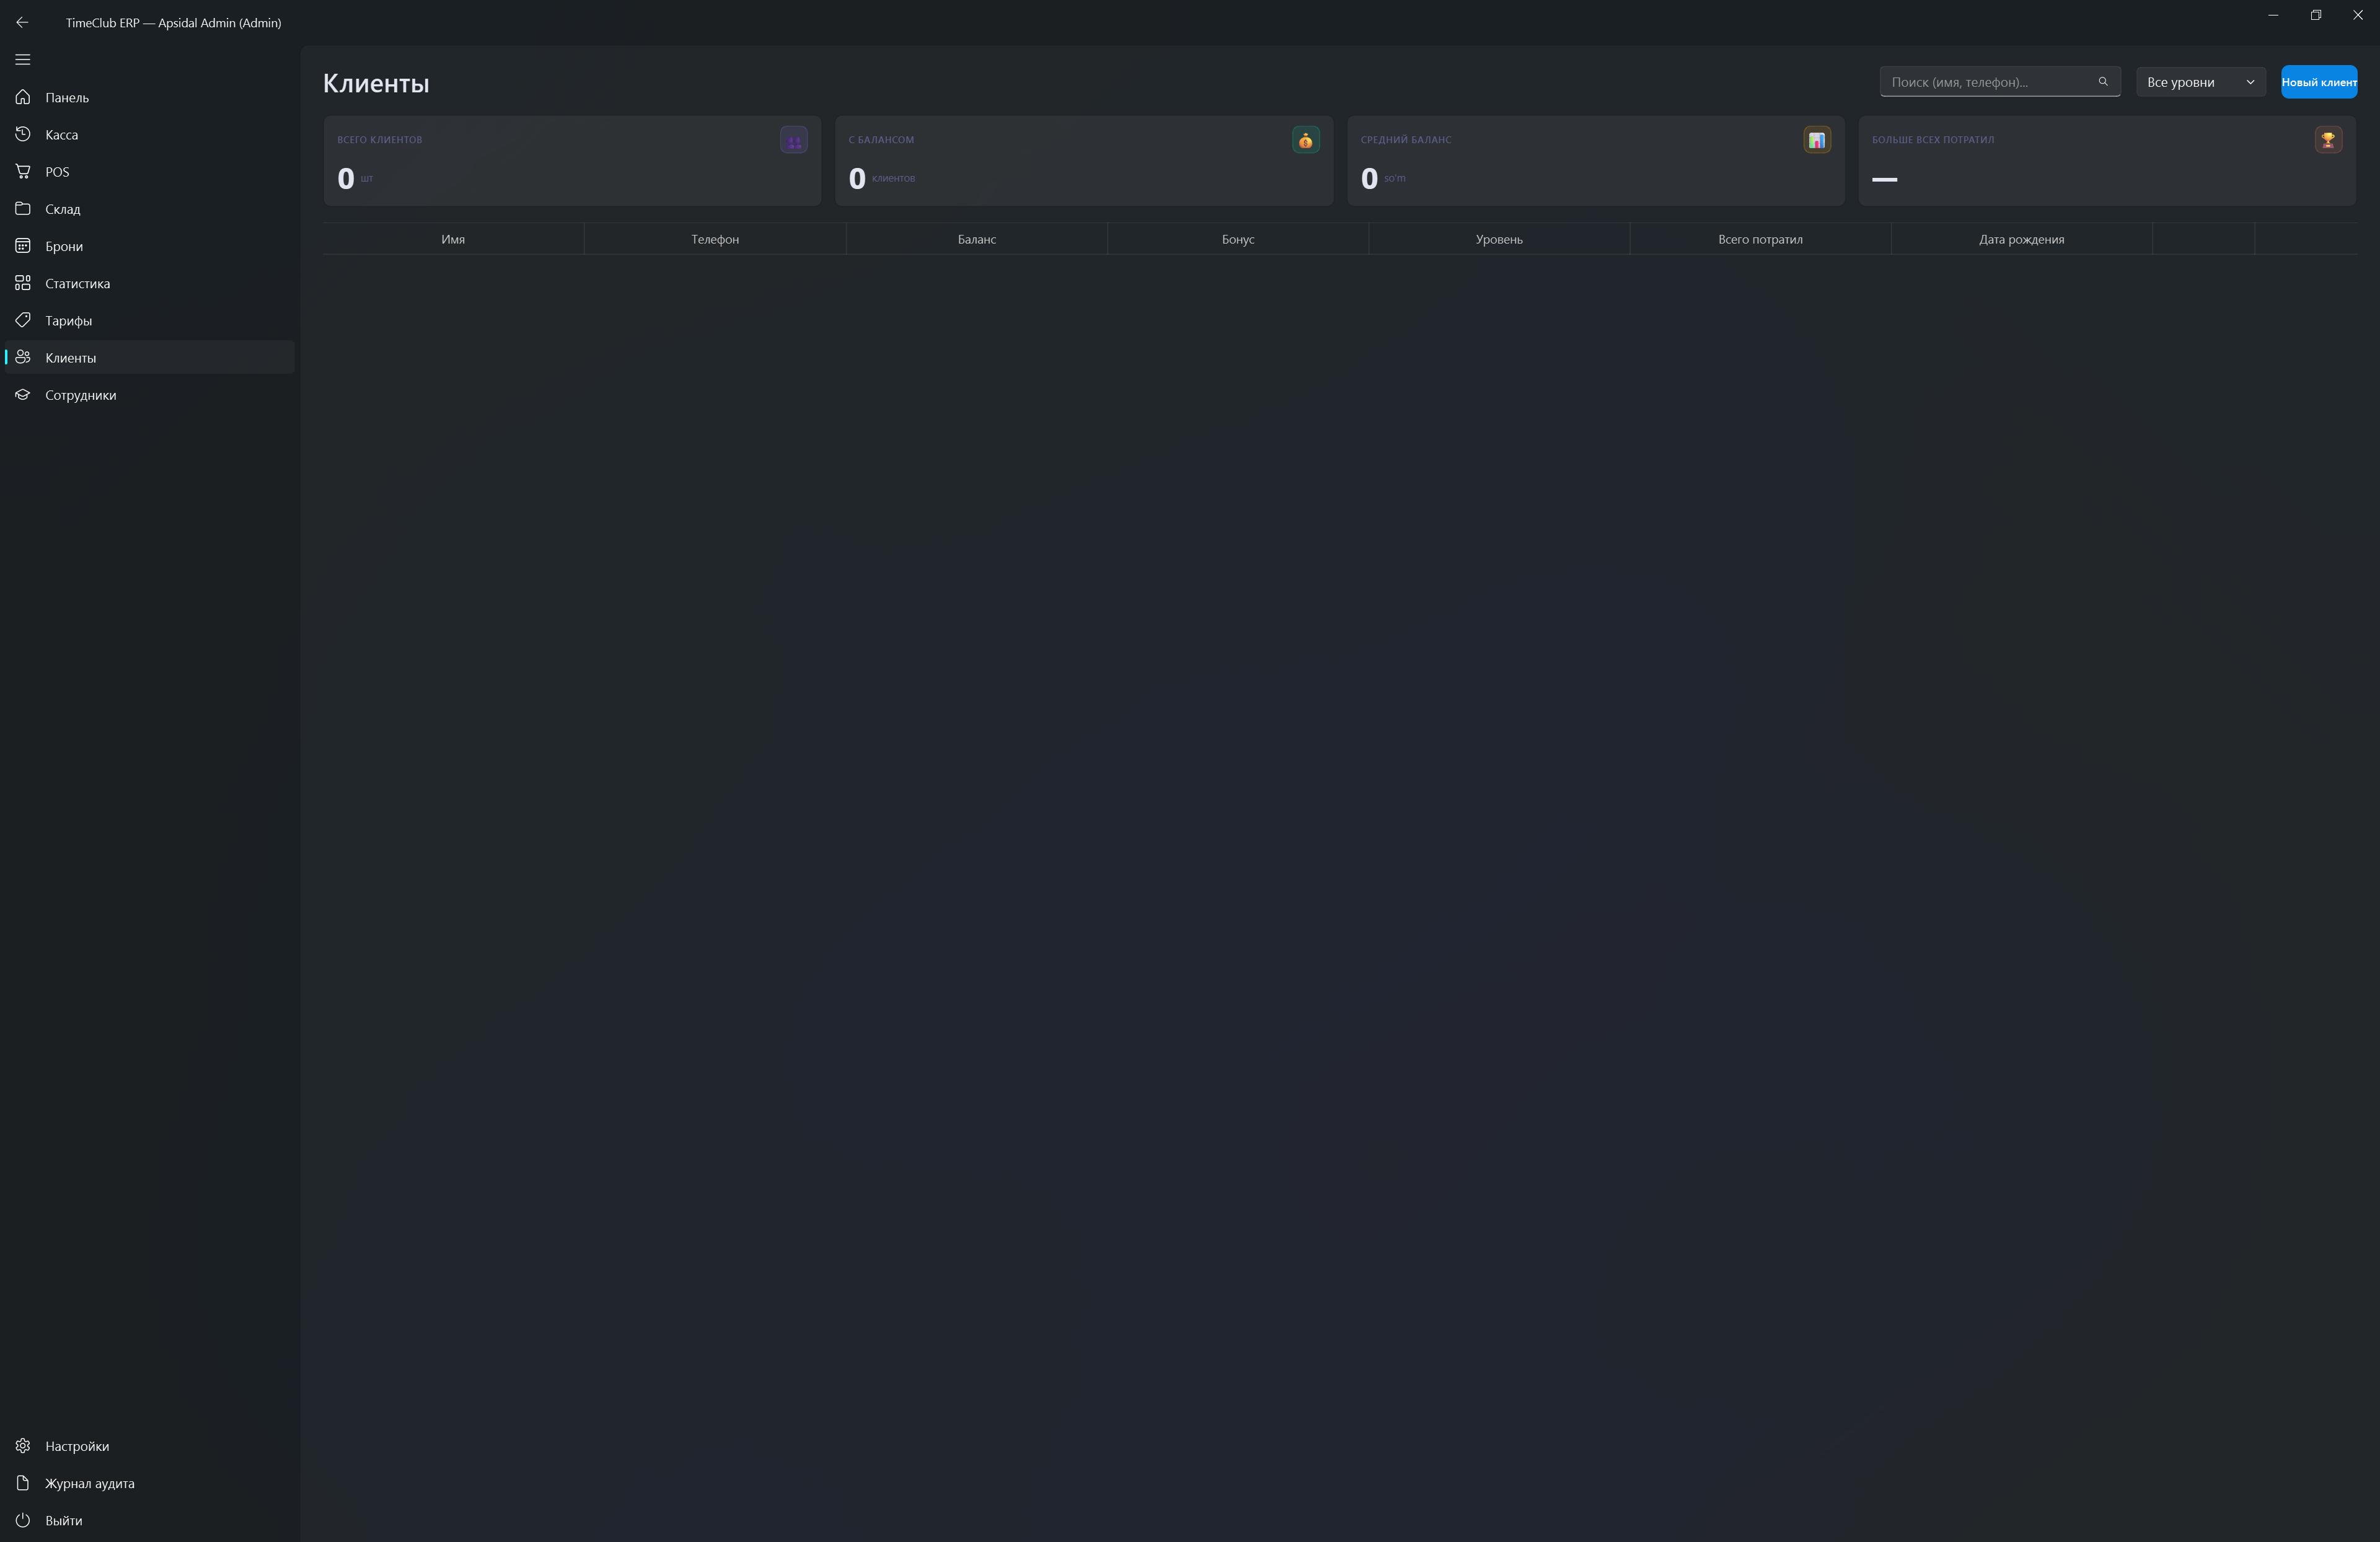Click the bar chart icon on Средний баланс card
The height and width of the screenshot is (1542, 2380).
[1817, 140]
